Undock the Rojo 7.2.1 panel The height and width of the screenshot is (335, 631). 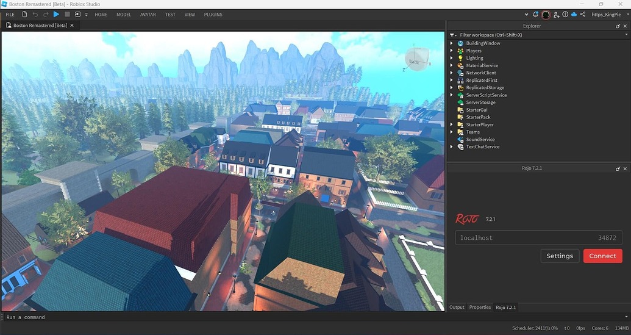point(618,168)
